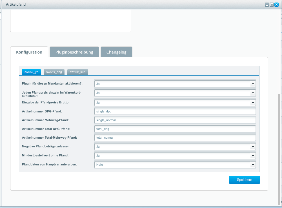Open the Pfanddaten von Hauptvariante erben dropdown
282x208 pixels.
pyautogui.click(x=253, y=165)
